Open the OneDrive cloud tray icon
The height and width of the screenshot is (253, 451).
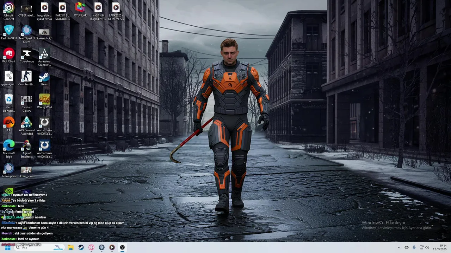(x=407, y=247)
